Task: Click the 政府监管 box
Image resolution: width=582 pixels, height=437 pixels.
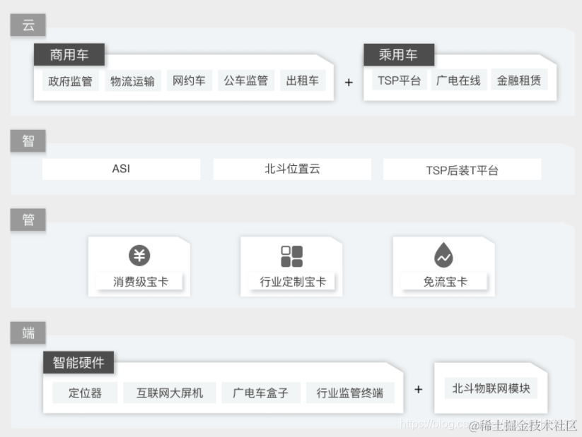Action: [x=70, y=80]
